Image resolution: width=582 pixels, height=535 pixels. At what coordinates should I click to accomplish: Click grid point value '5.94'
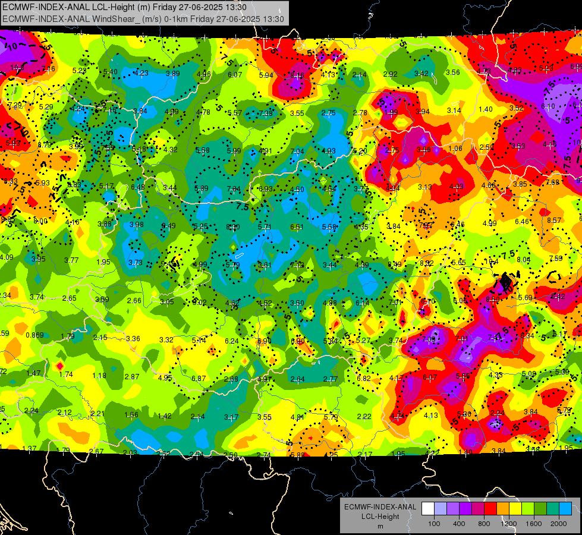tap(266, 75)
